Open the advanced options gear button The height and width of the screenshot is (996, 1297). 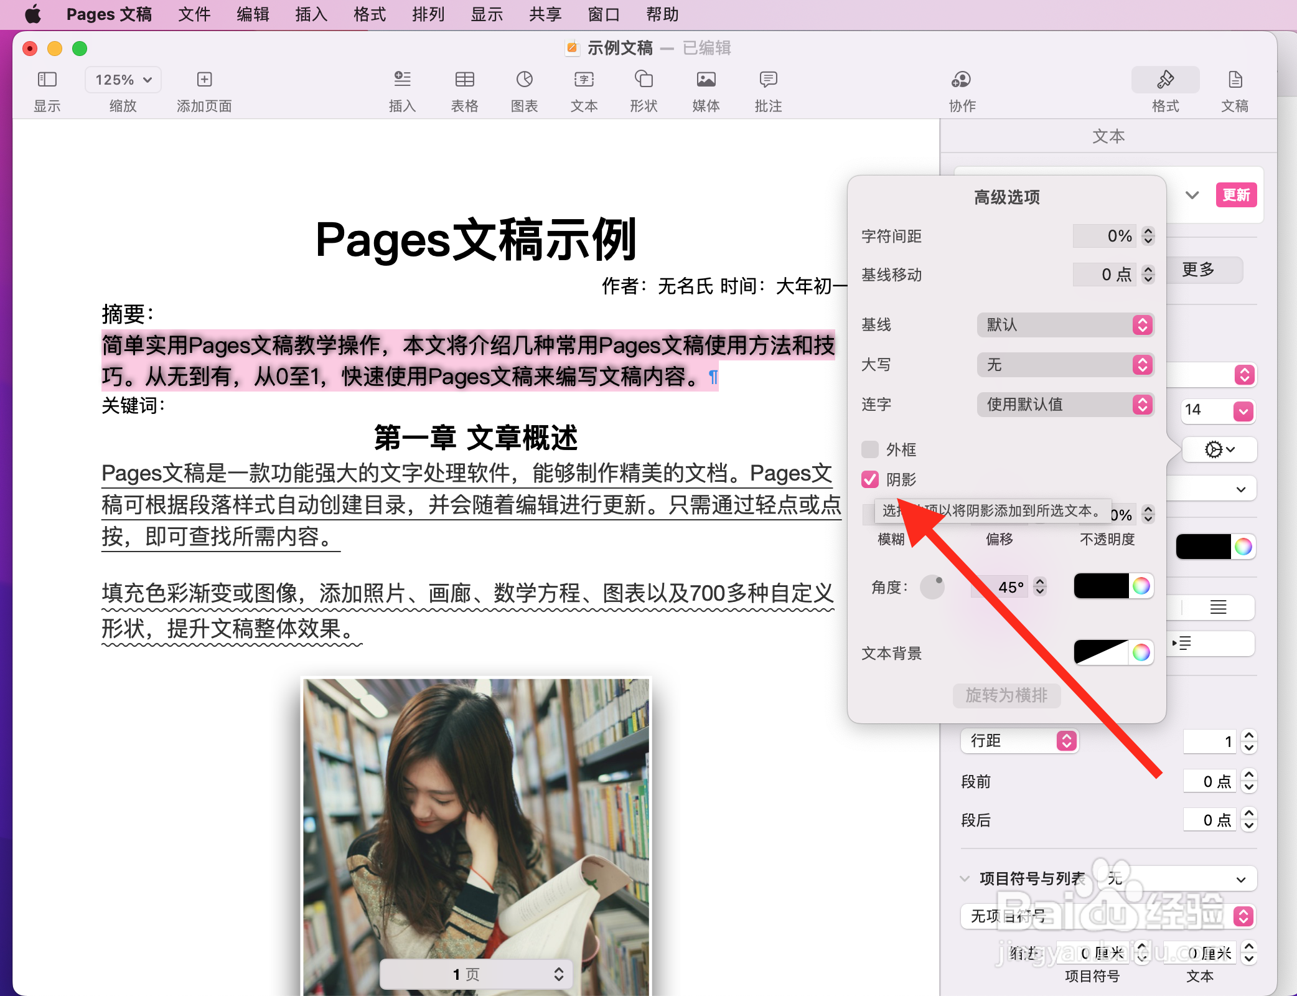(1219, 449)
